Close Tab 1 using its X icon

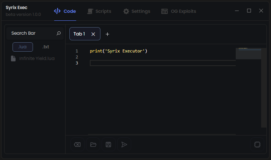click(93, 34)
